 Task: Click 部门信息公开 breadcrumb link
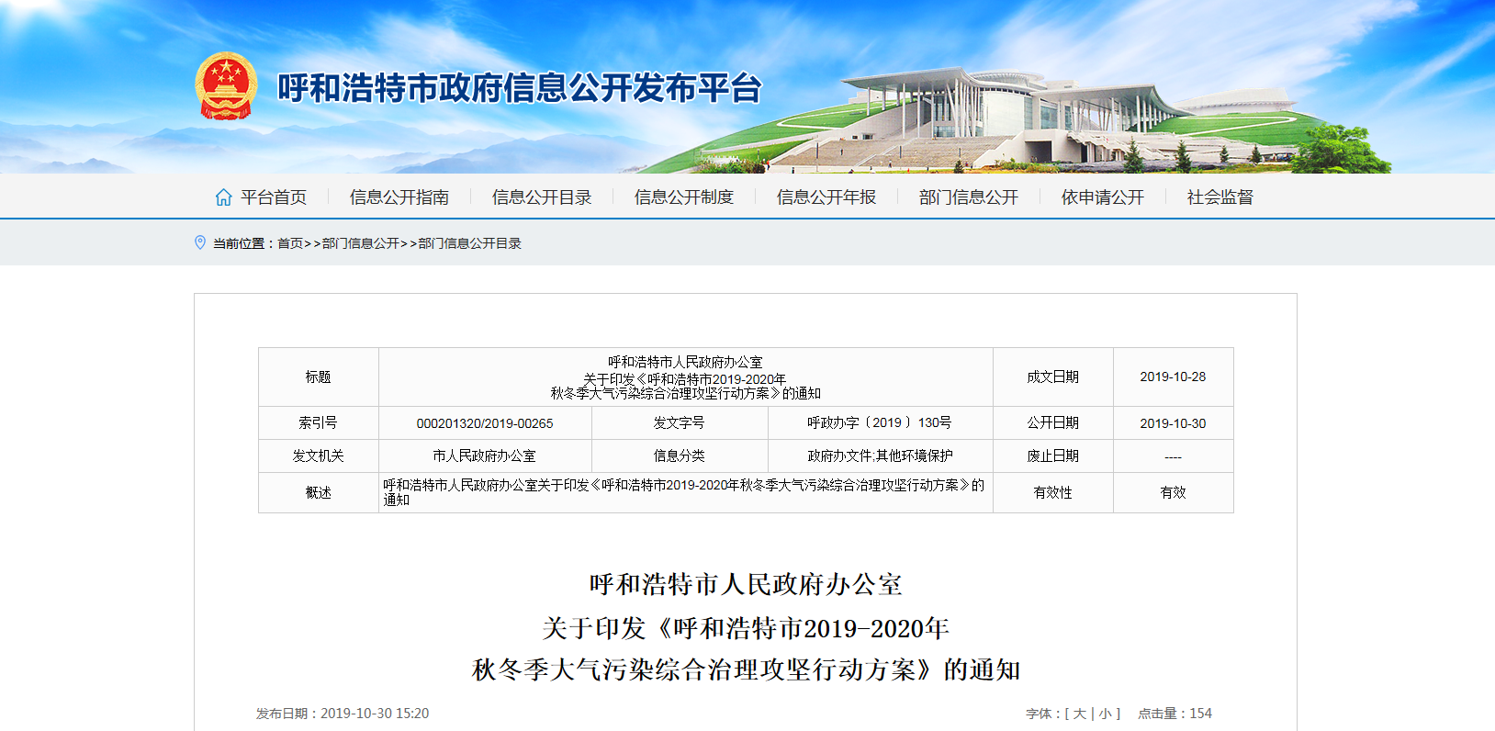tap(361, 243)
